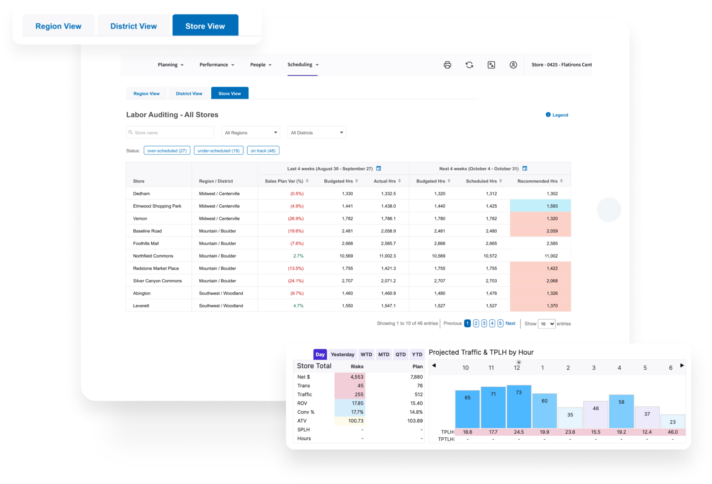Image resolution: width=712 pixels, height=484 pixels.
Task: Open the All Districts dropdown
Action: point(316,132)
